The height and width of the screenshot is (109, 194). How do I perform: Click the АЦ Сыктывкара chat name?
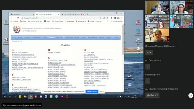[x=153, y=61]
